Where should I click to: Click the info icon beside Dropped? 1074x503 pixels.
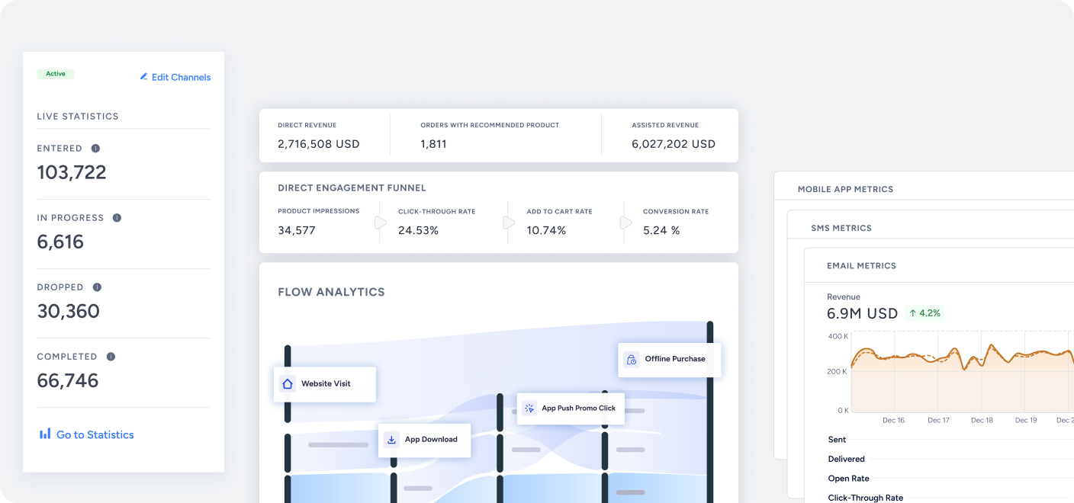point(97,287)
